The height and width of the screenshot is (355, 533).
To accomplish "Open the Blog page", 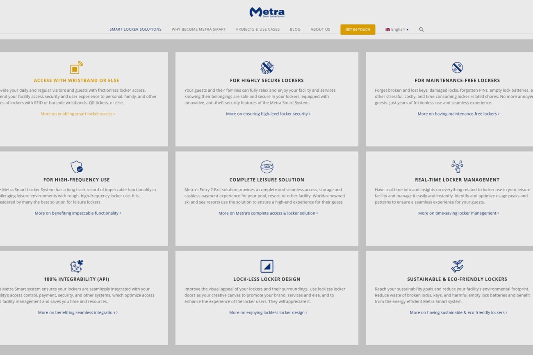I will (x=295, y=29).
